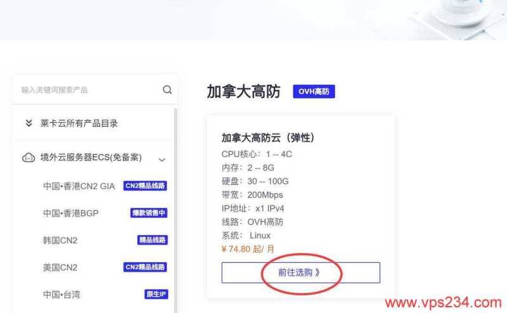Click the 爆款销售中 badge
The width and height of the screenshot is (507, 313).
tap(149, 213)
